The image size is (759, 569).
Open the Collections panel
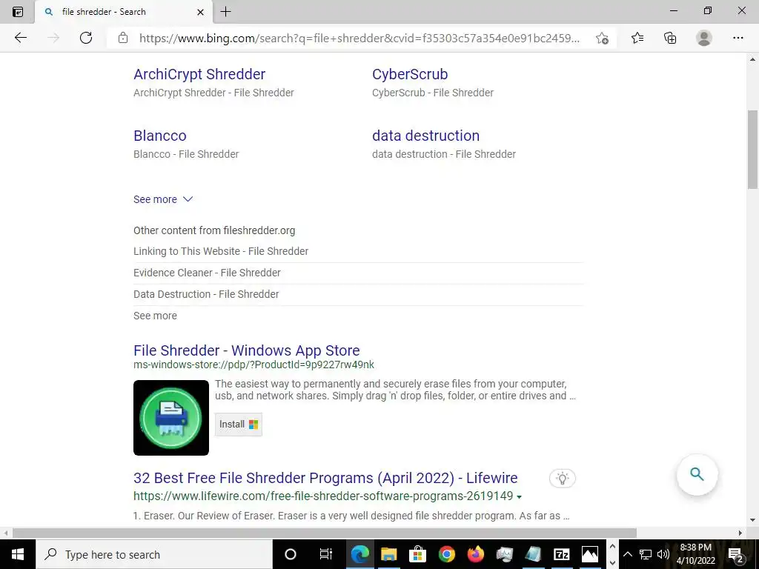[670, 38]
